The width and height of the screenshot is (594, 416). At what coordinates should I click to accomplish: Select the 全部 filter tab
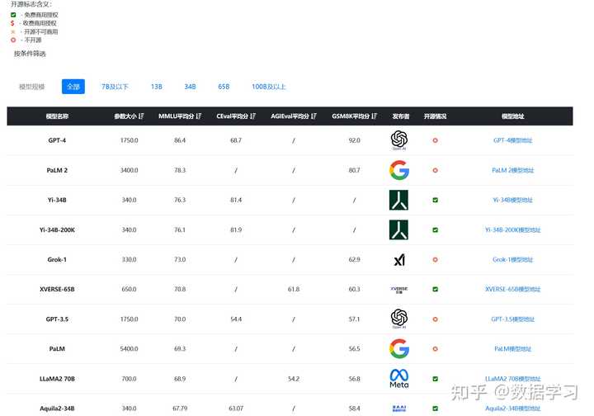(x=73, y=87)
